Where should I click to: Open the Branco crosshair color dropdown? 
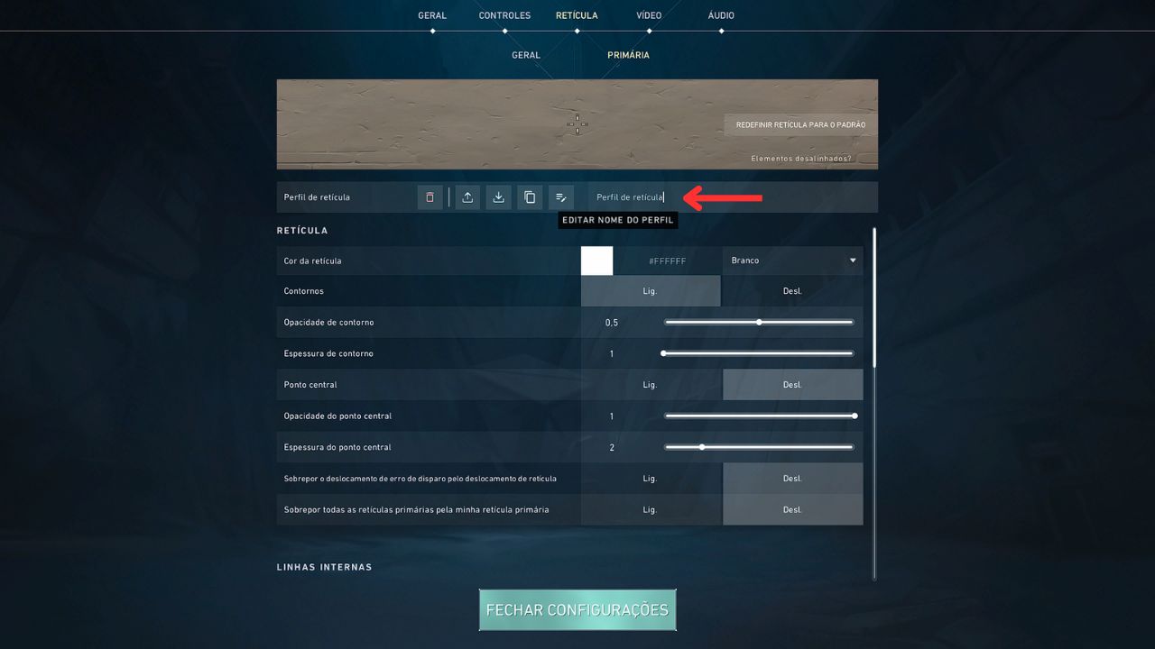click(791, 261)
